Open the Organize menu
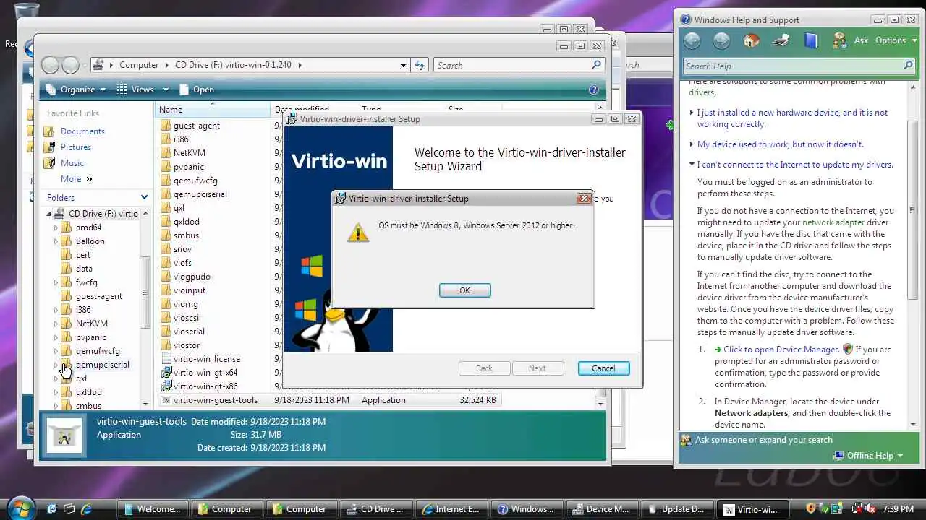Screen dimensions: 926x520 (76, 90)
